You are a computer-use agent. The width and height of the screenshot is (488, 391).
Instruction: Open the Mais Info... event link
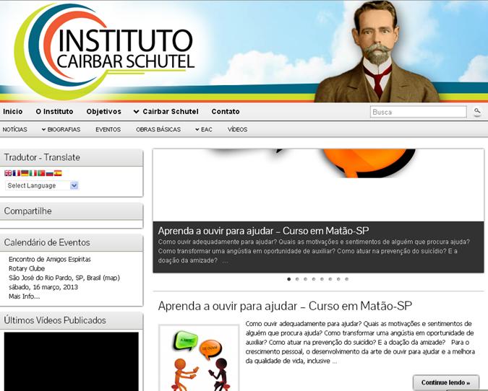25,296
